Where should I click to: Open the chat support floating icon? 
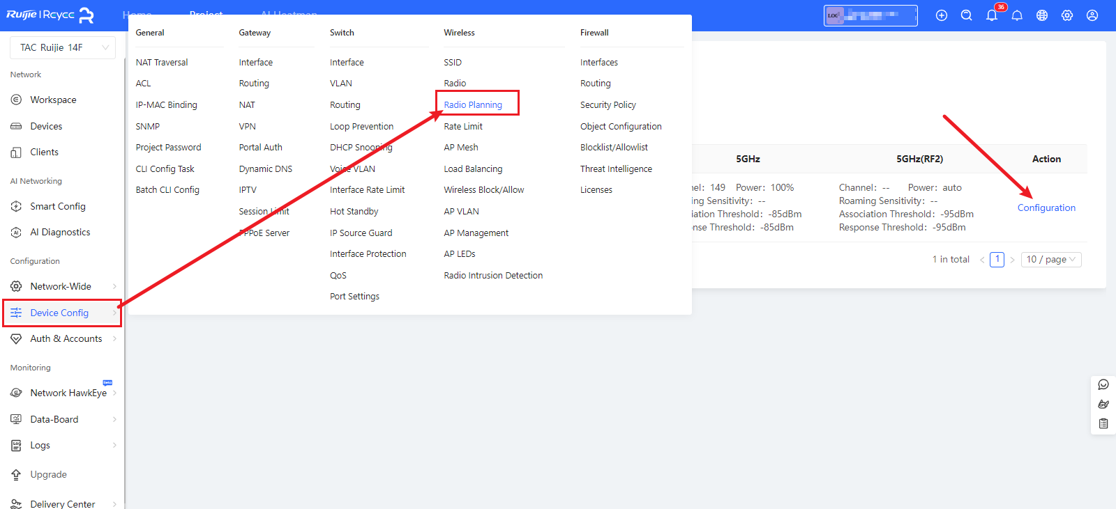tap(1103, 384)
